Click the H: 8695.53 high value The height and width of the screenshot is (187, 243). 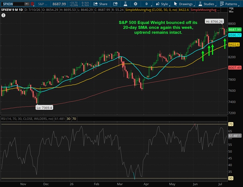pos(68,10)
